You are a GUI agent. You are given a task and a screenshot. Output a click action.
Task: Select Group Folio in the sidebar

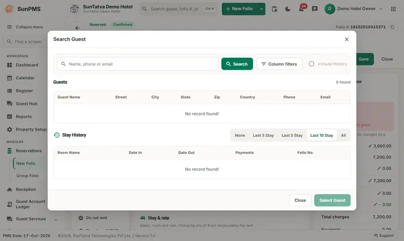[x=27, y=175]
